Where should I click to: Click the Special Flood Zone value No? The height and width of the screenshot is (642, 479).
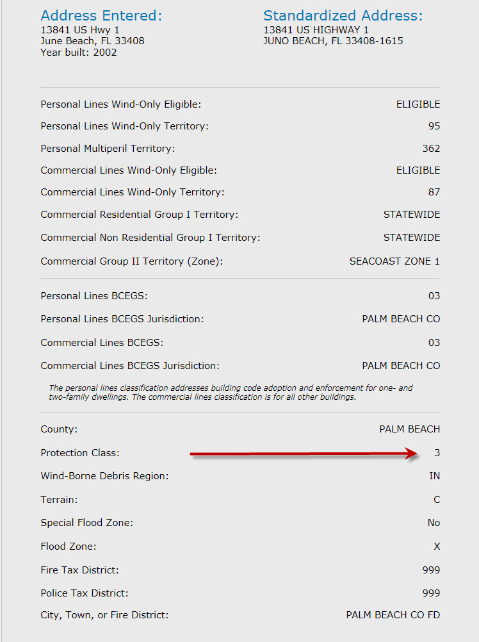point(434,523)
